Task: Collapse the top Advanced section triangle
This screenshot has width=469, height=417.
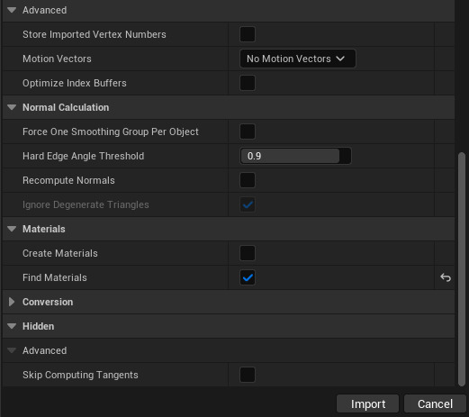Action: [12, 10]
